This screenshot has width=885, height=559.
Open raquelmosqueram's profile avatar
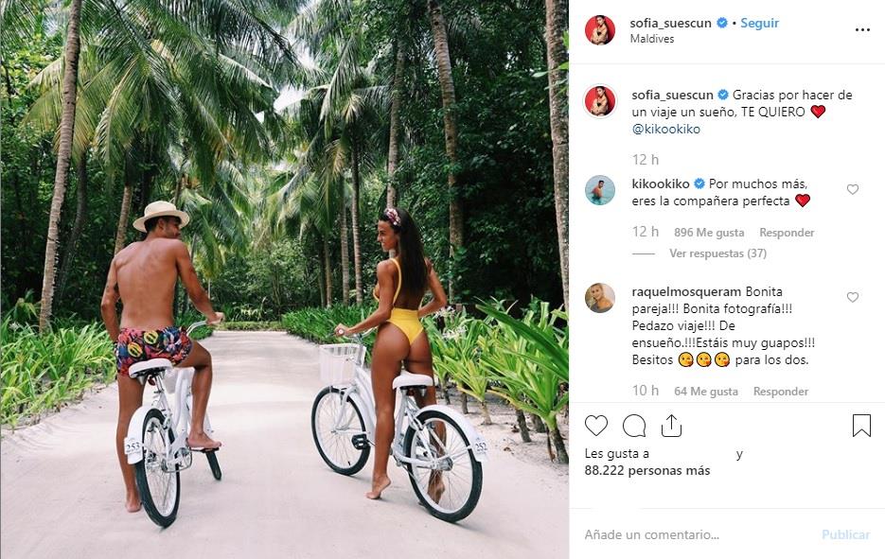click(x=600, y=296)
